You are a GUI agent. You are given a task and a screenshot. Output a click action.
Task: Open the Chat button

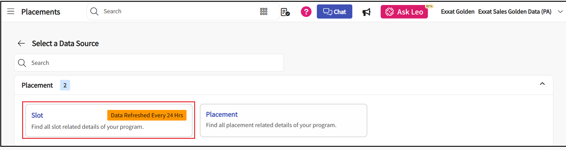click(334, 12)
